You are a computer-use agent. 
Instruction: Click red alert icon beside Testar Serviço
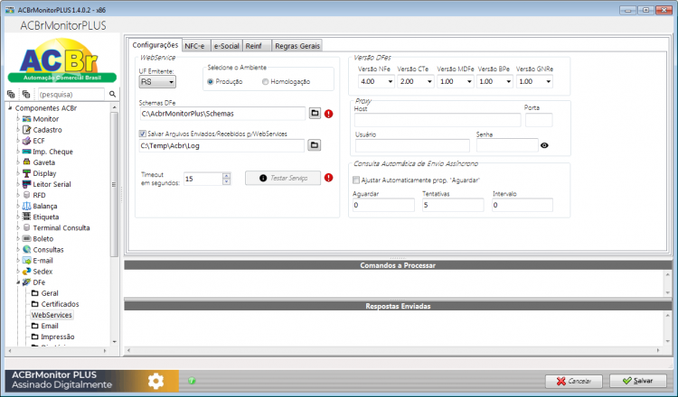click(329, 178)
